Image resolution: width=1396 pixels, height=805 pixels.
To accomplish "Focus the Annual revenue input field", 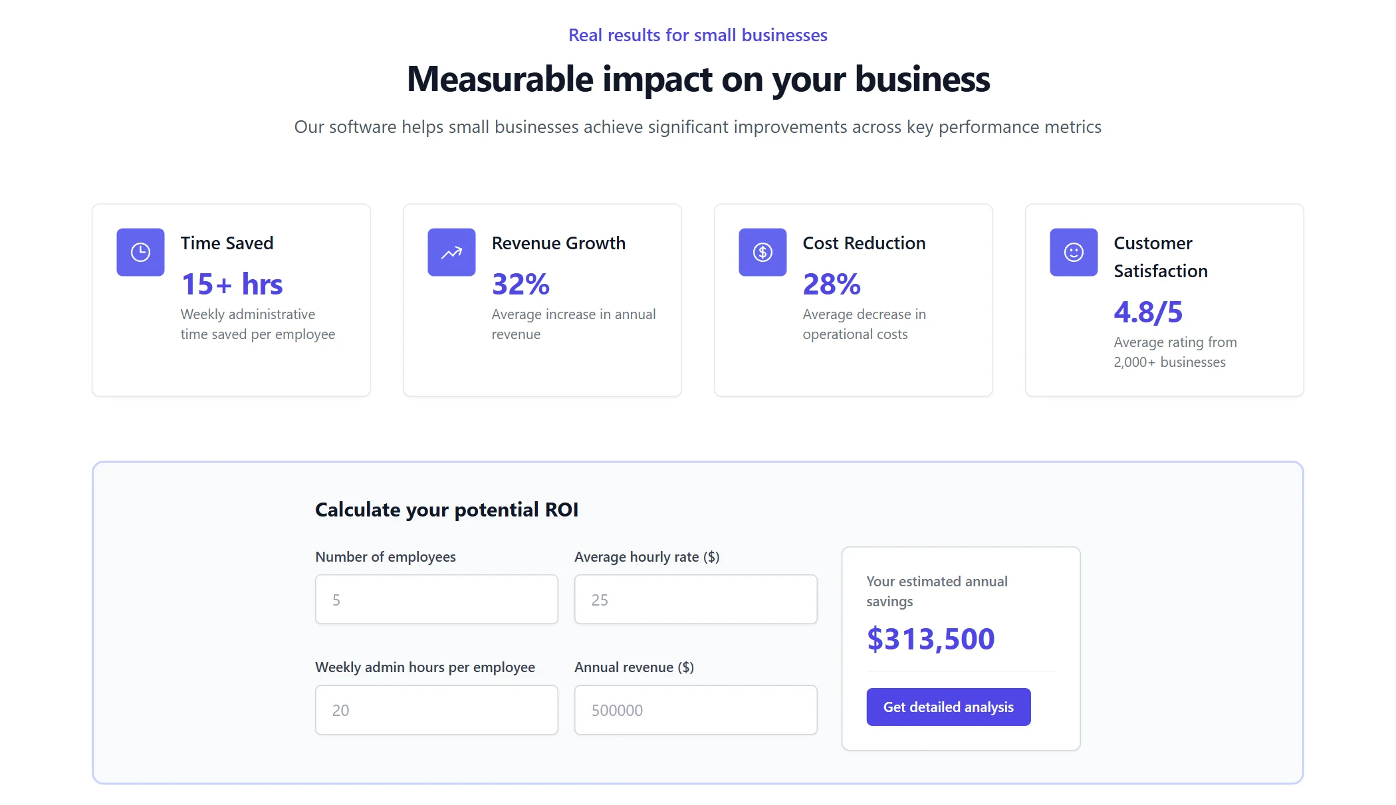I will 696,710.
